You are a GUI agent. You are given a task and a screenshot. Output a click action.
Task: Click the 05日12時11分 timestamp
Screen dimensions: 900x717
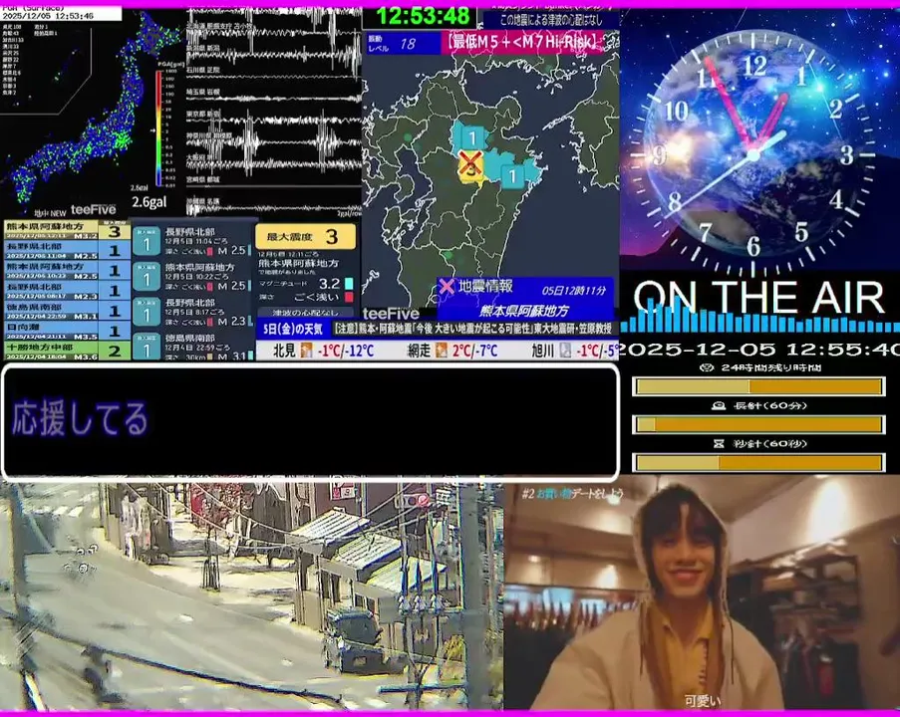point(573,290)
